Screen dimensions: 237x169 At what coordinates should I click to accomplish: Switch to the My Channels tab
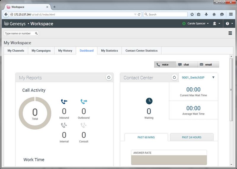[16, 51]
